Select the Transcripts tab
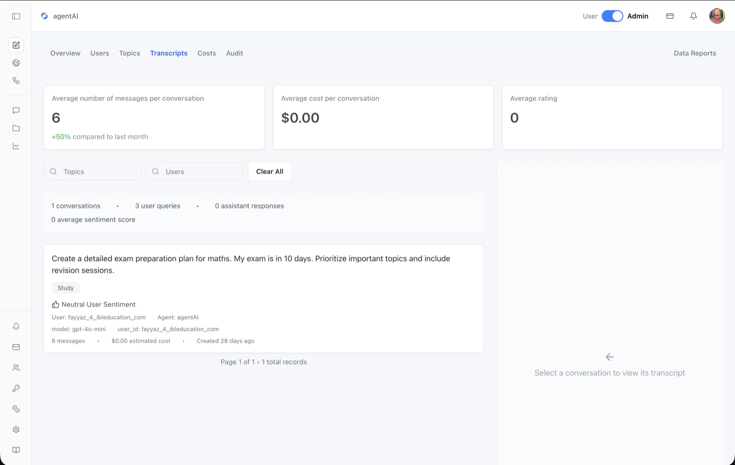 (169, 53)
